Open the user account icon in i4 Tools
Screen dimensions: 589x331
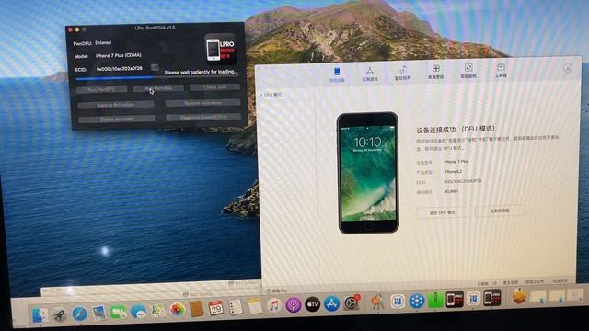(568, 68)
